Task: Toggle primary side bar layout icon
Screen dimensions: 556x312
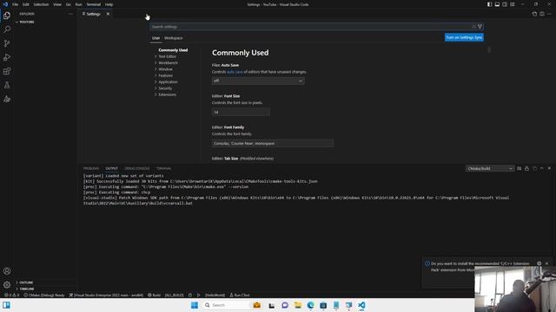Action: coord(489,4)
